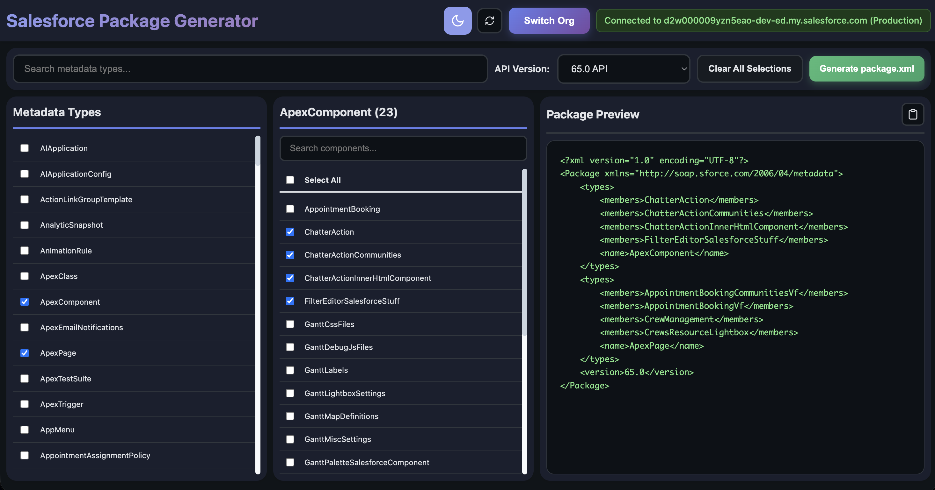Check the GanttMiscSettings checkbox
935x490 pixels.
[x=290, y=439]
